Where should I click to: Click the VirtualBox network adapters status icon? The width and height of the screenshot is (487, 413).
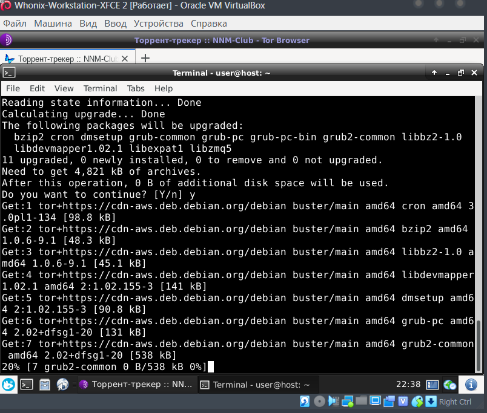tap(347, 402)
